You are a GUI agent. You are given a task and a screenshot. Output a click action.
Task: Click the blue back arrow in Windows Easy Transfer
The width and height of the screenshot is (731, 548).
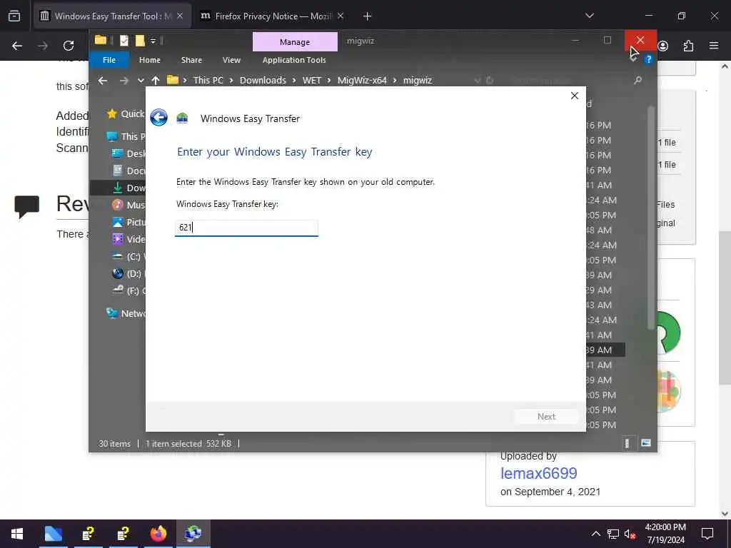pos(159,118)
